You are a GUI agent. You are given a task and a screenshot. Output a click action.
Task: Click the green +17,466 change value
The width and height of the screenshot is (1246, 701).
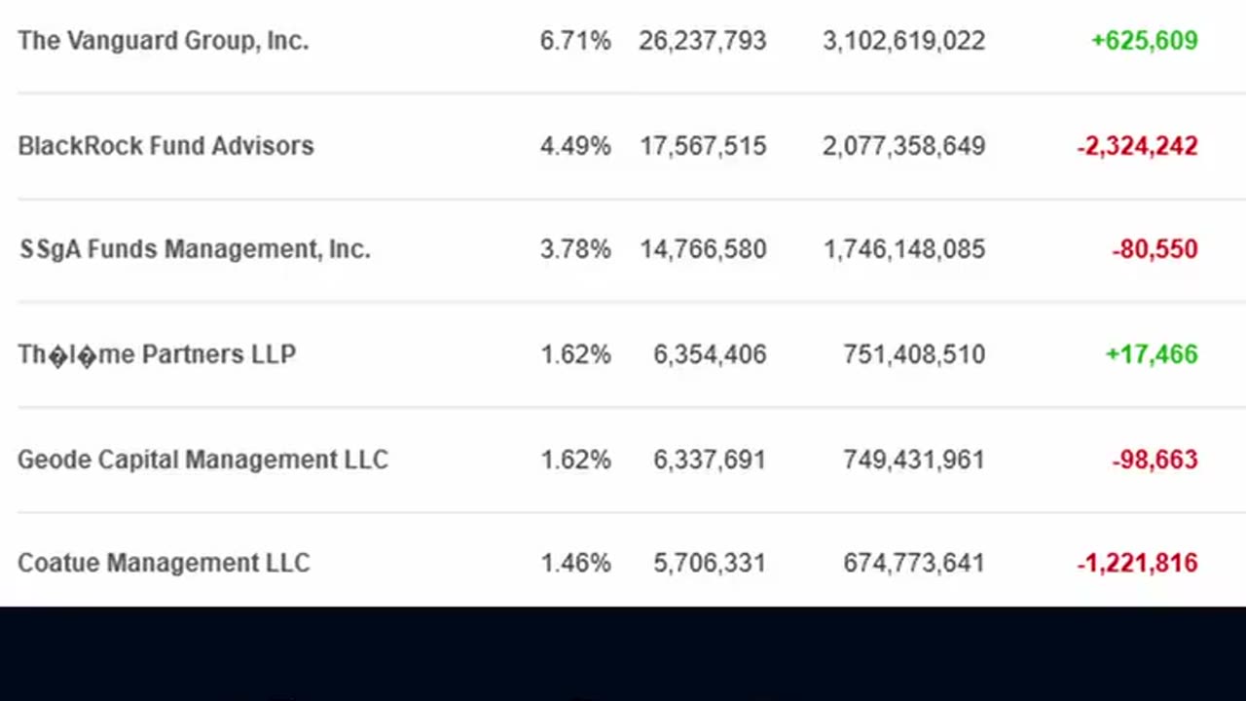click(1152, 354)
